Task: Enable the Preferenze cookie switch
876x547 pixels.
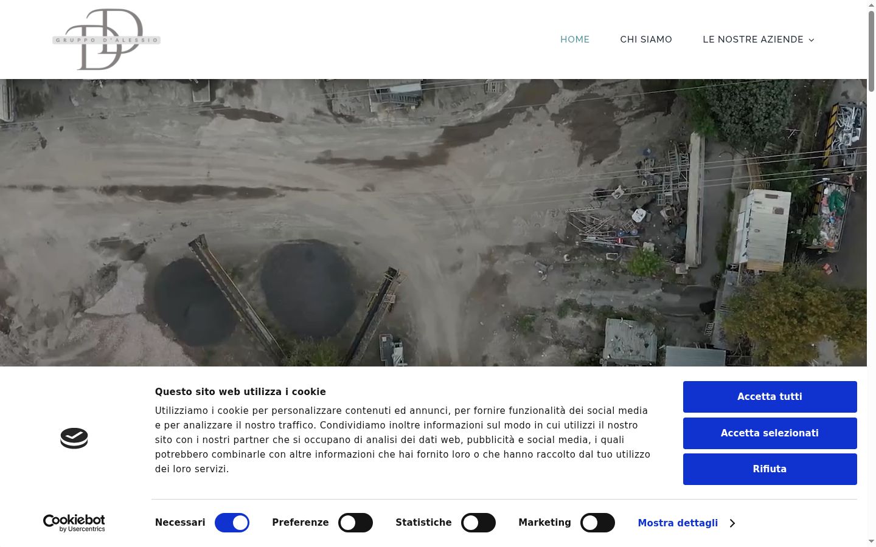Action: [355, 523]
